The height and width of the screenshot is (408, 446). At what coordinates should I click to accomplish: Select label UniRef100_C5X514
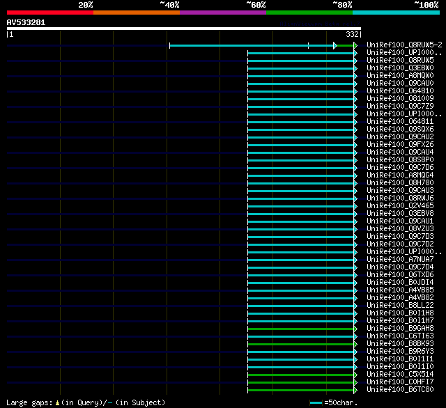coord(400,375)
